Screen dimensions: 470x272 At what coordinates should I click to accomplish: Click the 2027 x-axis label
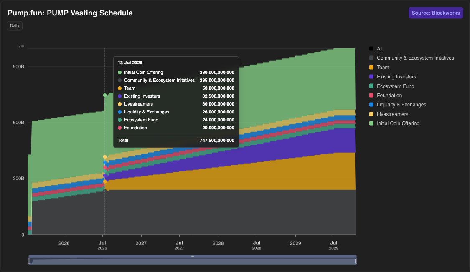[141, 244]
